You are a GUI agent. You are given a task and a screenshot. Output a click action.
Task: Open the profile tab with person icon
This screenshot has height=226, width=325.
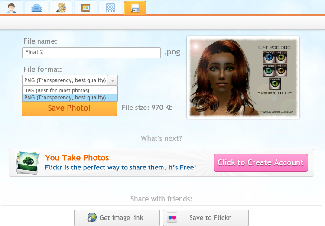(12, 8)
